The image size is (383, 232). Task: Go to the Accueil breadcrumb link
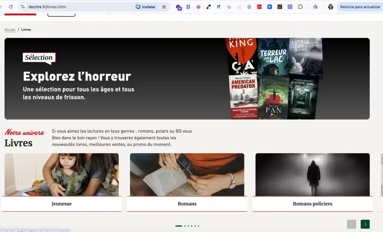[10, 30]
